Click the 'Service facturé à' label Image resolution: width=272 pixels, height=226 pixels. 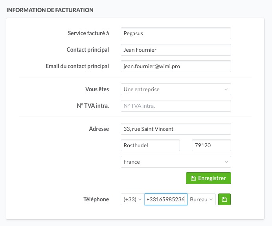coord(88,33)
